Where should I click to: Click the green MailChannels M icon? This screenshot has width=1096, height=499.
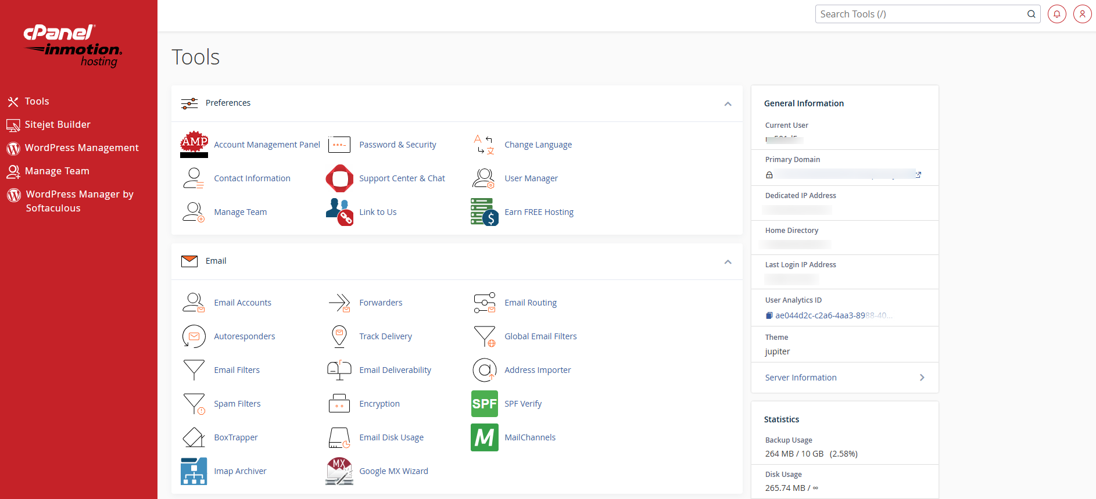(484, 437)
